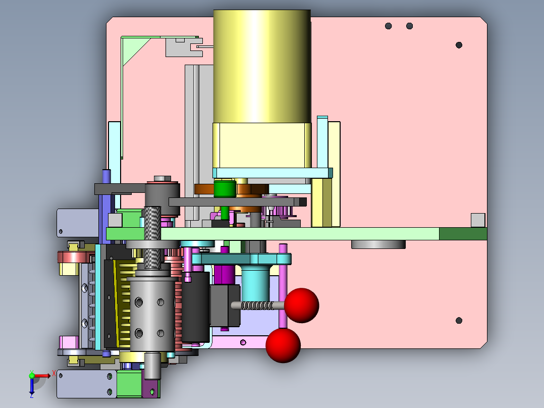Select the light green triangular corner bracket
This screenshot has width=544, height=408.
pyautogui.click(x=134, y=48)
